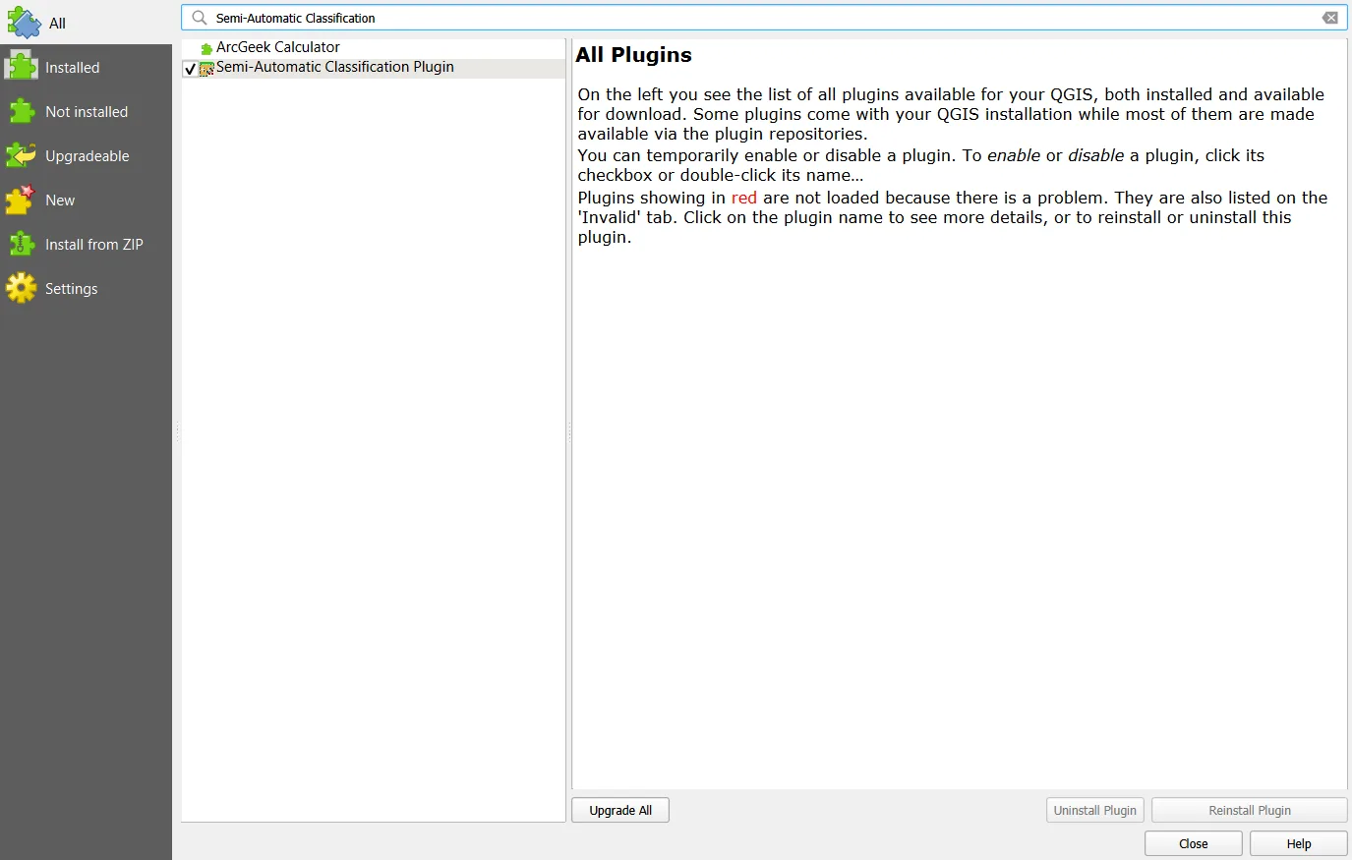Click the Semi-Automatic Classification Plugin icon
Image resolution: width=1352 pixels, height=860 pixels.
(206, 68)
